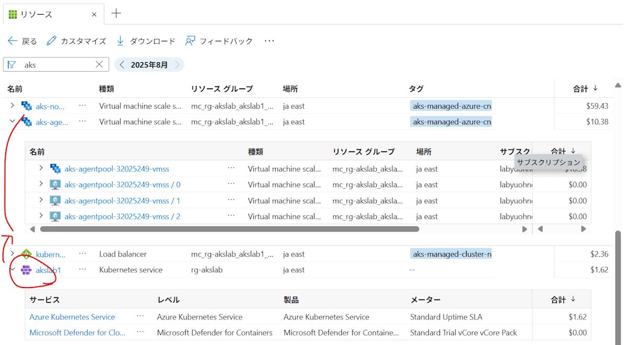Close the リソース tab
The width and height of the screenshot is (627, 345).
pyautogui.click(x=94, y=14)
